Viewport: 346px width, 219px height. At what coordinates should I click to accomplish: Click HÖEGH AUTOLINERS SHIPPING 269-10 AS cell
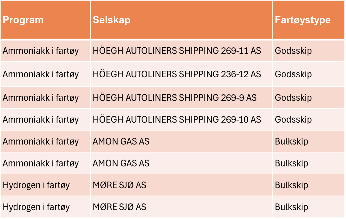pos(176,119)
